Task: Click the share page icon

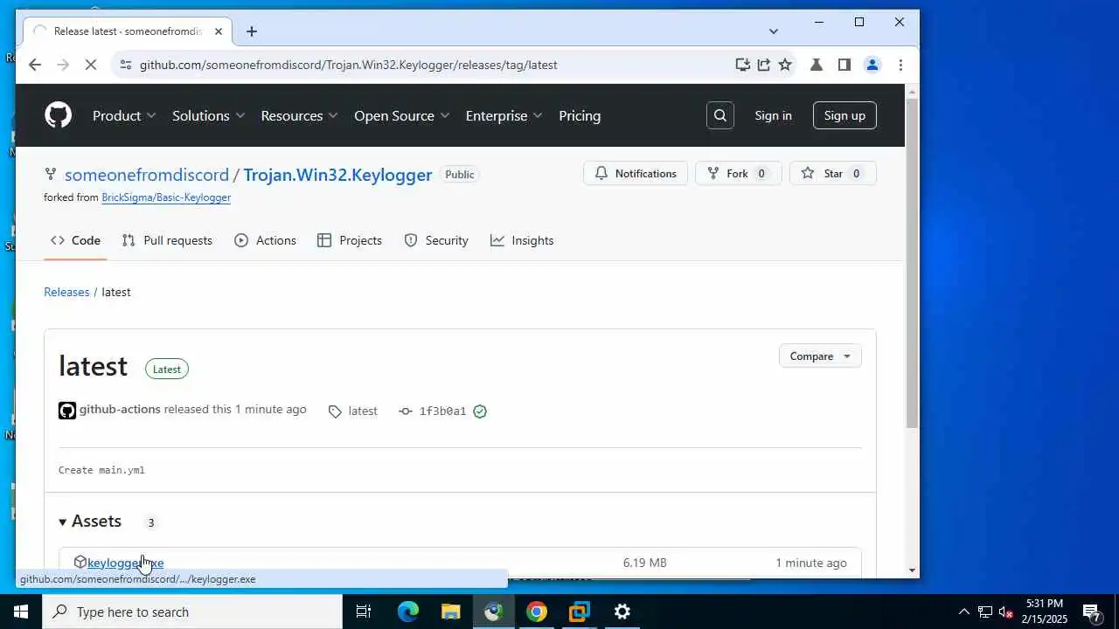Action: tap(764, 65)
